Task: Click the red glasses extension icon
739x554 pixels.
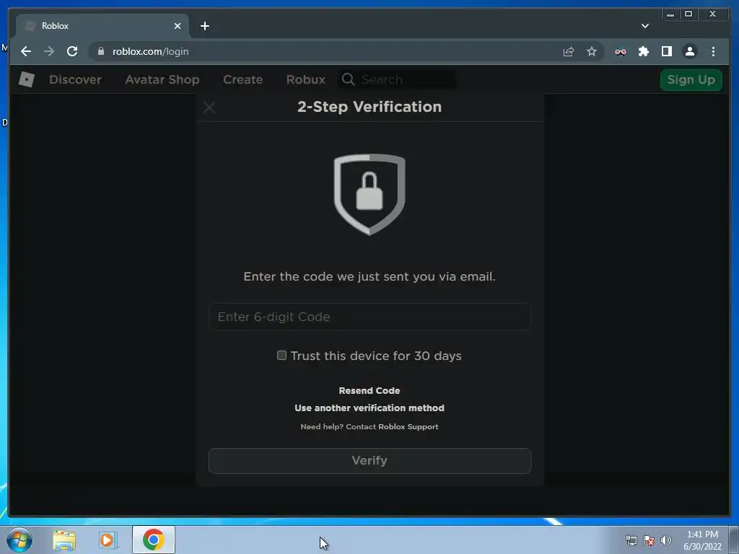Action: [x=621, y=52]
